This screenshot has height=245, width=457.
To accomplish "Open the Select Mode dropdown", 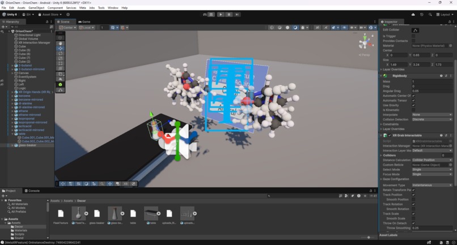I will pyautogui.click(x=432, y=169).
